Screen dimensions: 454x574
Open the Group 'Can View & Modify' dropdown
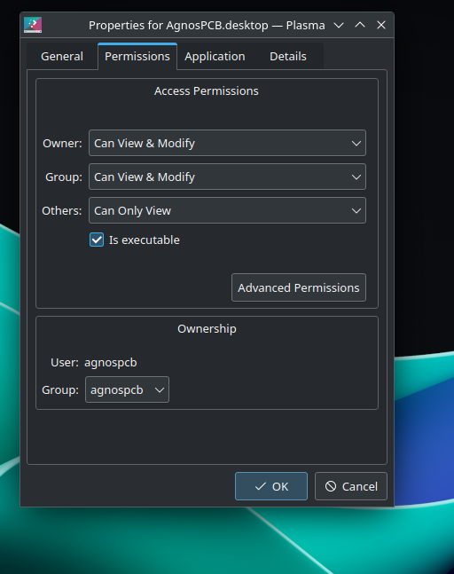tap(227, 177)
